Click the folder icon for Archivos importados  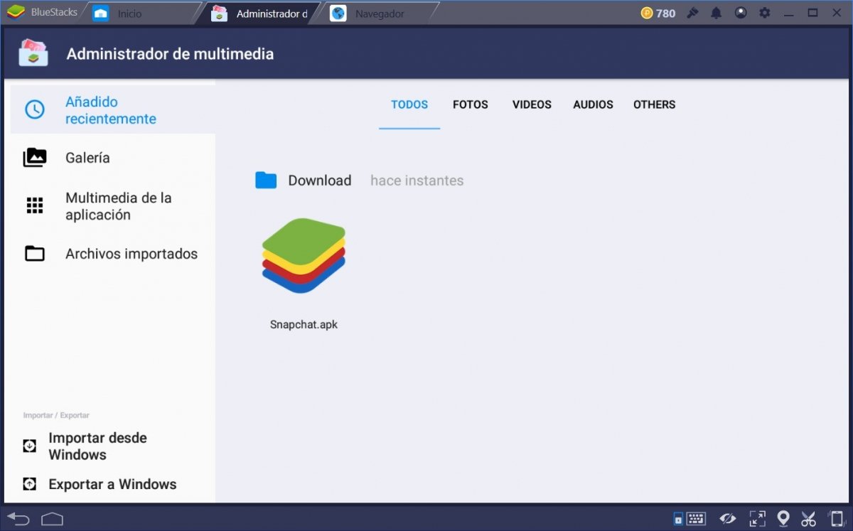tap(35, 254)
